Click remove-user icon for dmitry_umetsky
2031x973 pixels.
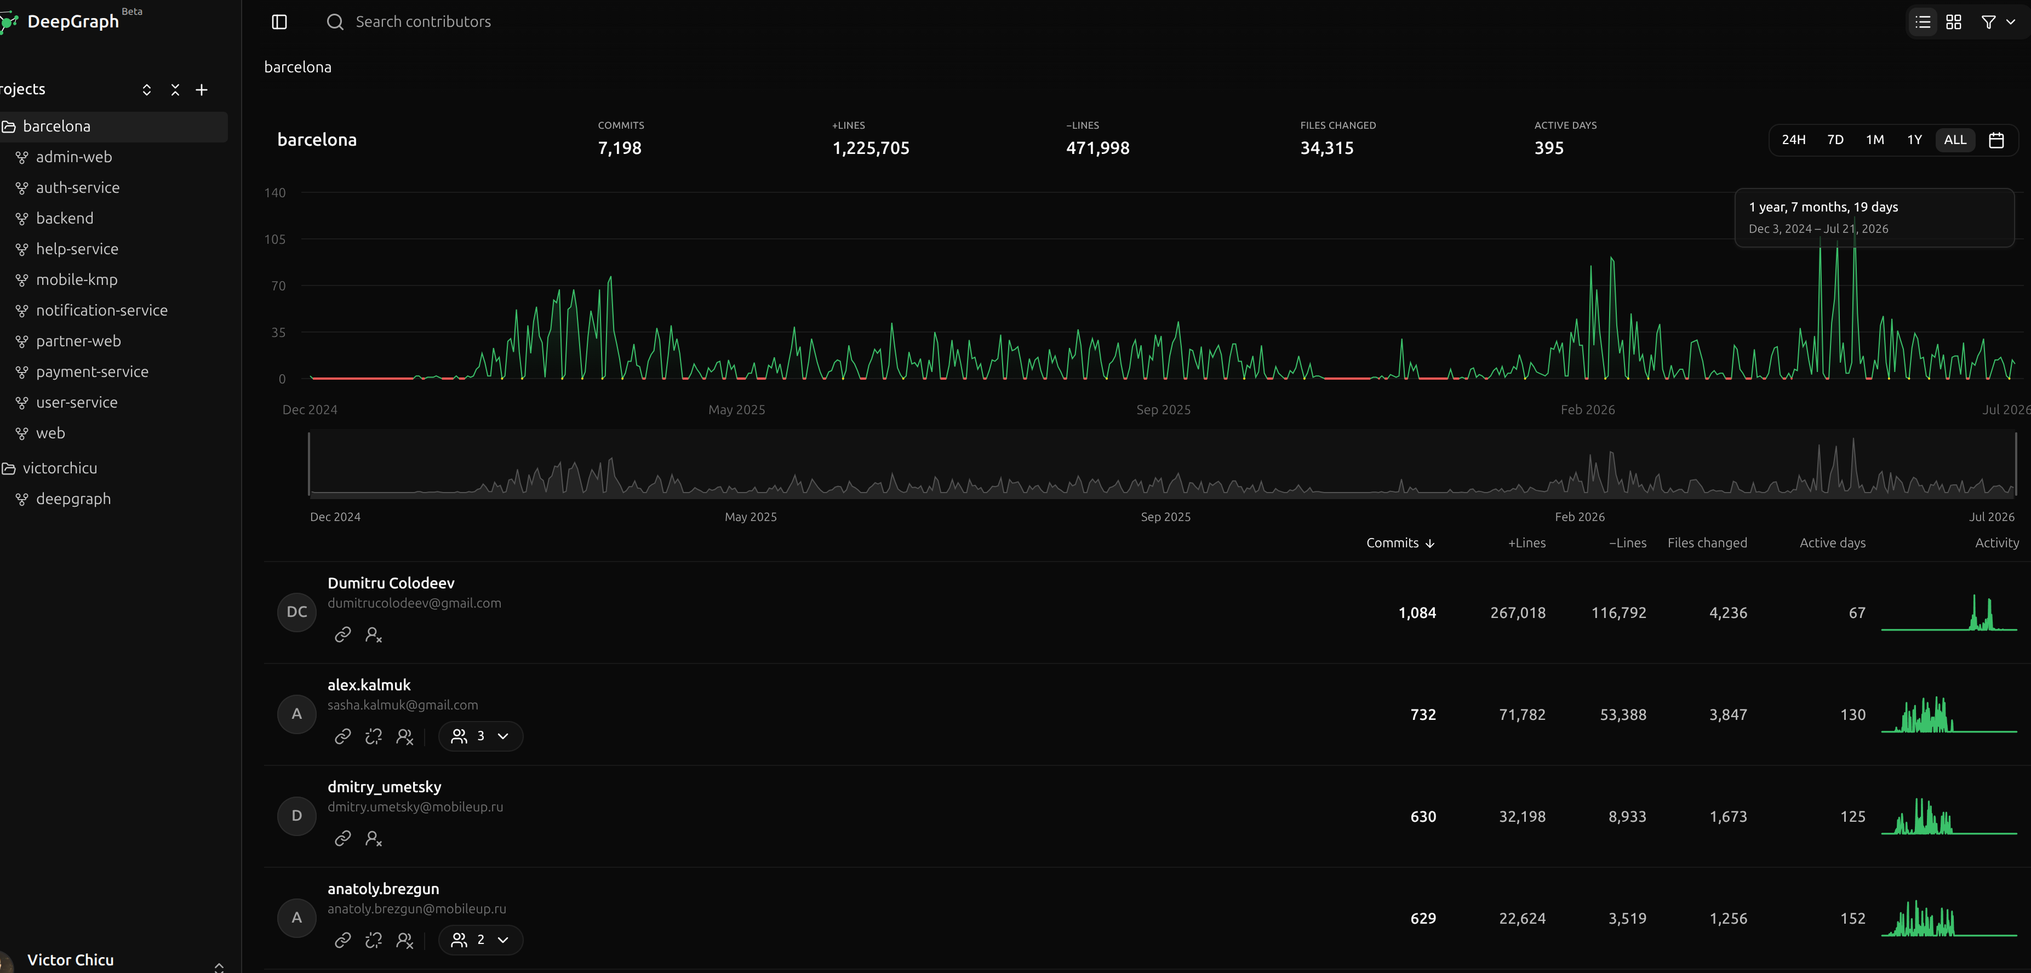(374, 838)
